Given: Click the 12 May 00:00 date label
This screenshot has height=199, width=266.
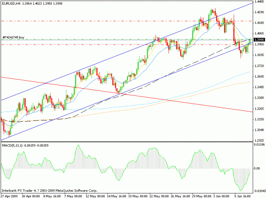Looking at the screenshot, I should tap(95, 196).
